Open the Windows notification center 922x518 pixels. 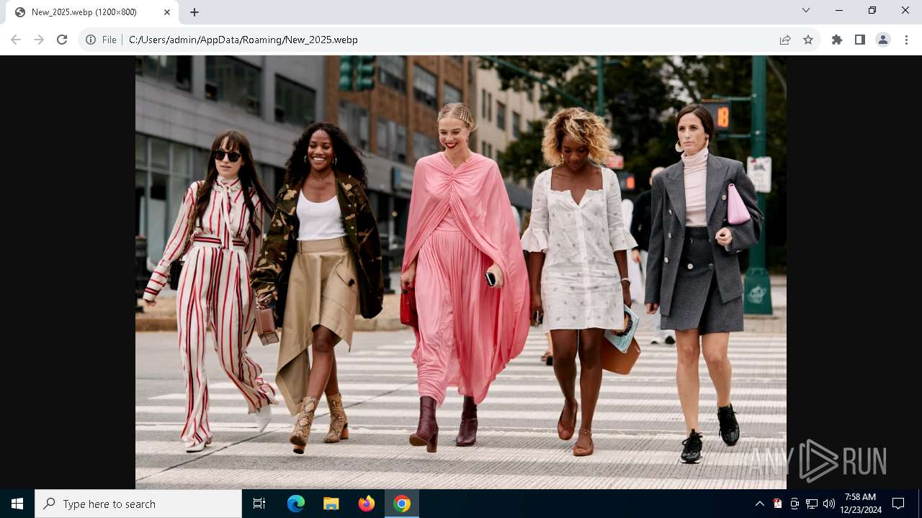coord(898,504)
